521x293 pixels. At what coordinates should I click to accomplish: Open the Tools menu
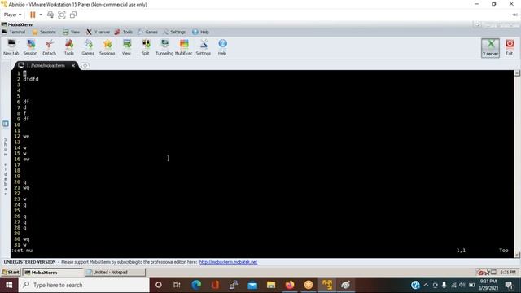click(x=124, y=32)
